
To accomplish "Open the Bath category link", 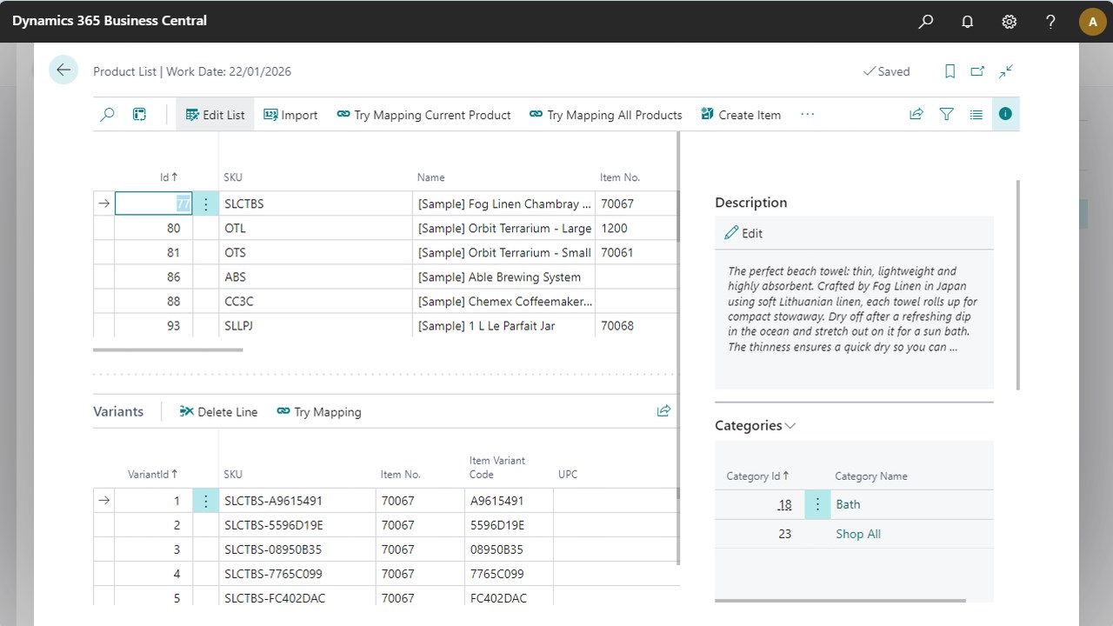I will click(848, 504).
